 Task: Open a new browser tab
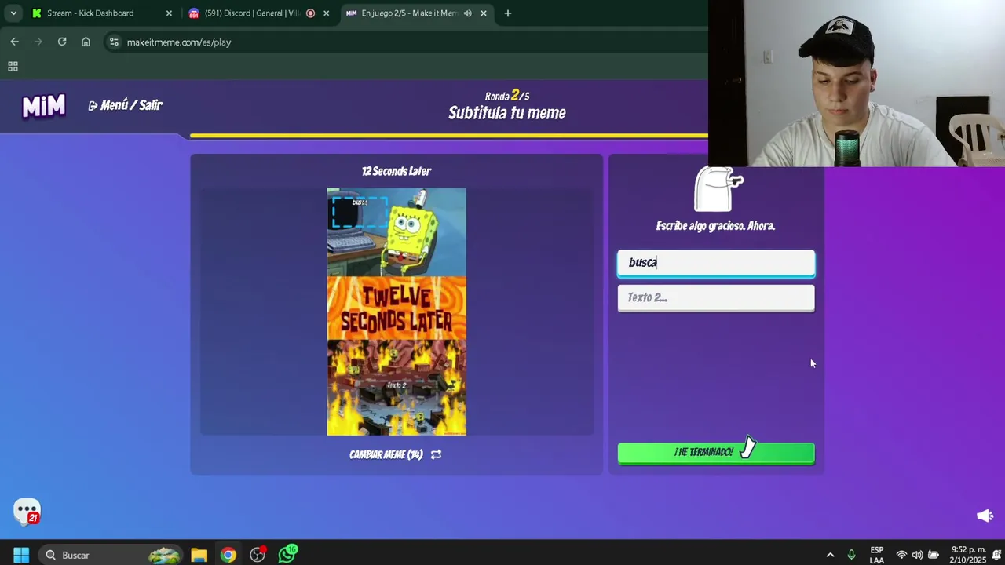508,13
